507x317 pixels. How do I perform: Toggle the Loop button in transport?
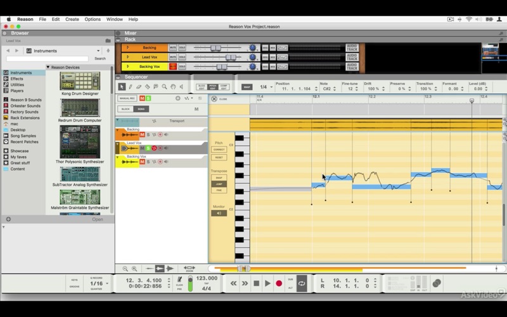coord(302,283)
